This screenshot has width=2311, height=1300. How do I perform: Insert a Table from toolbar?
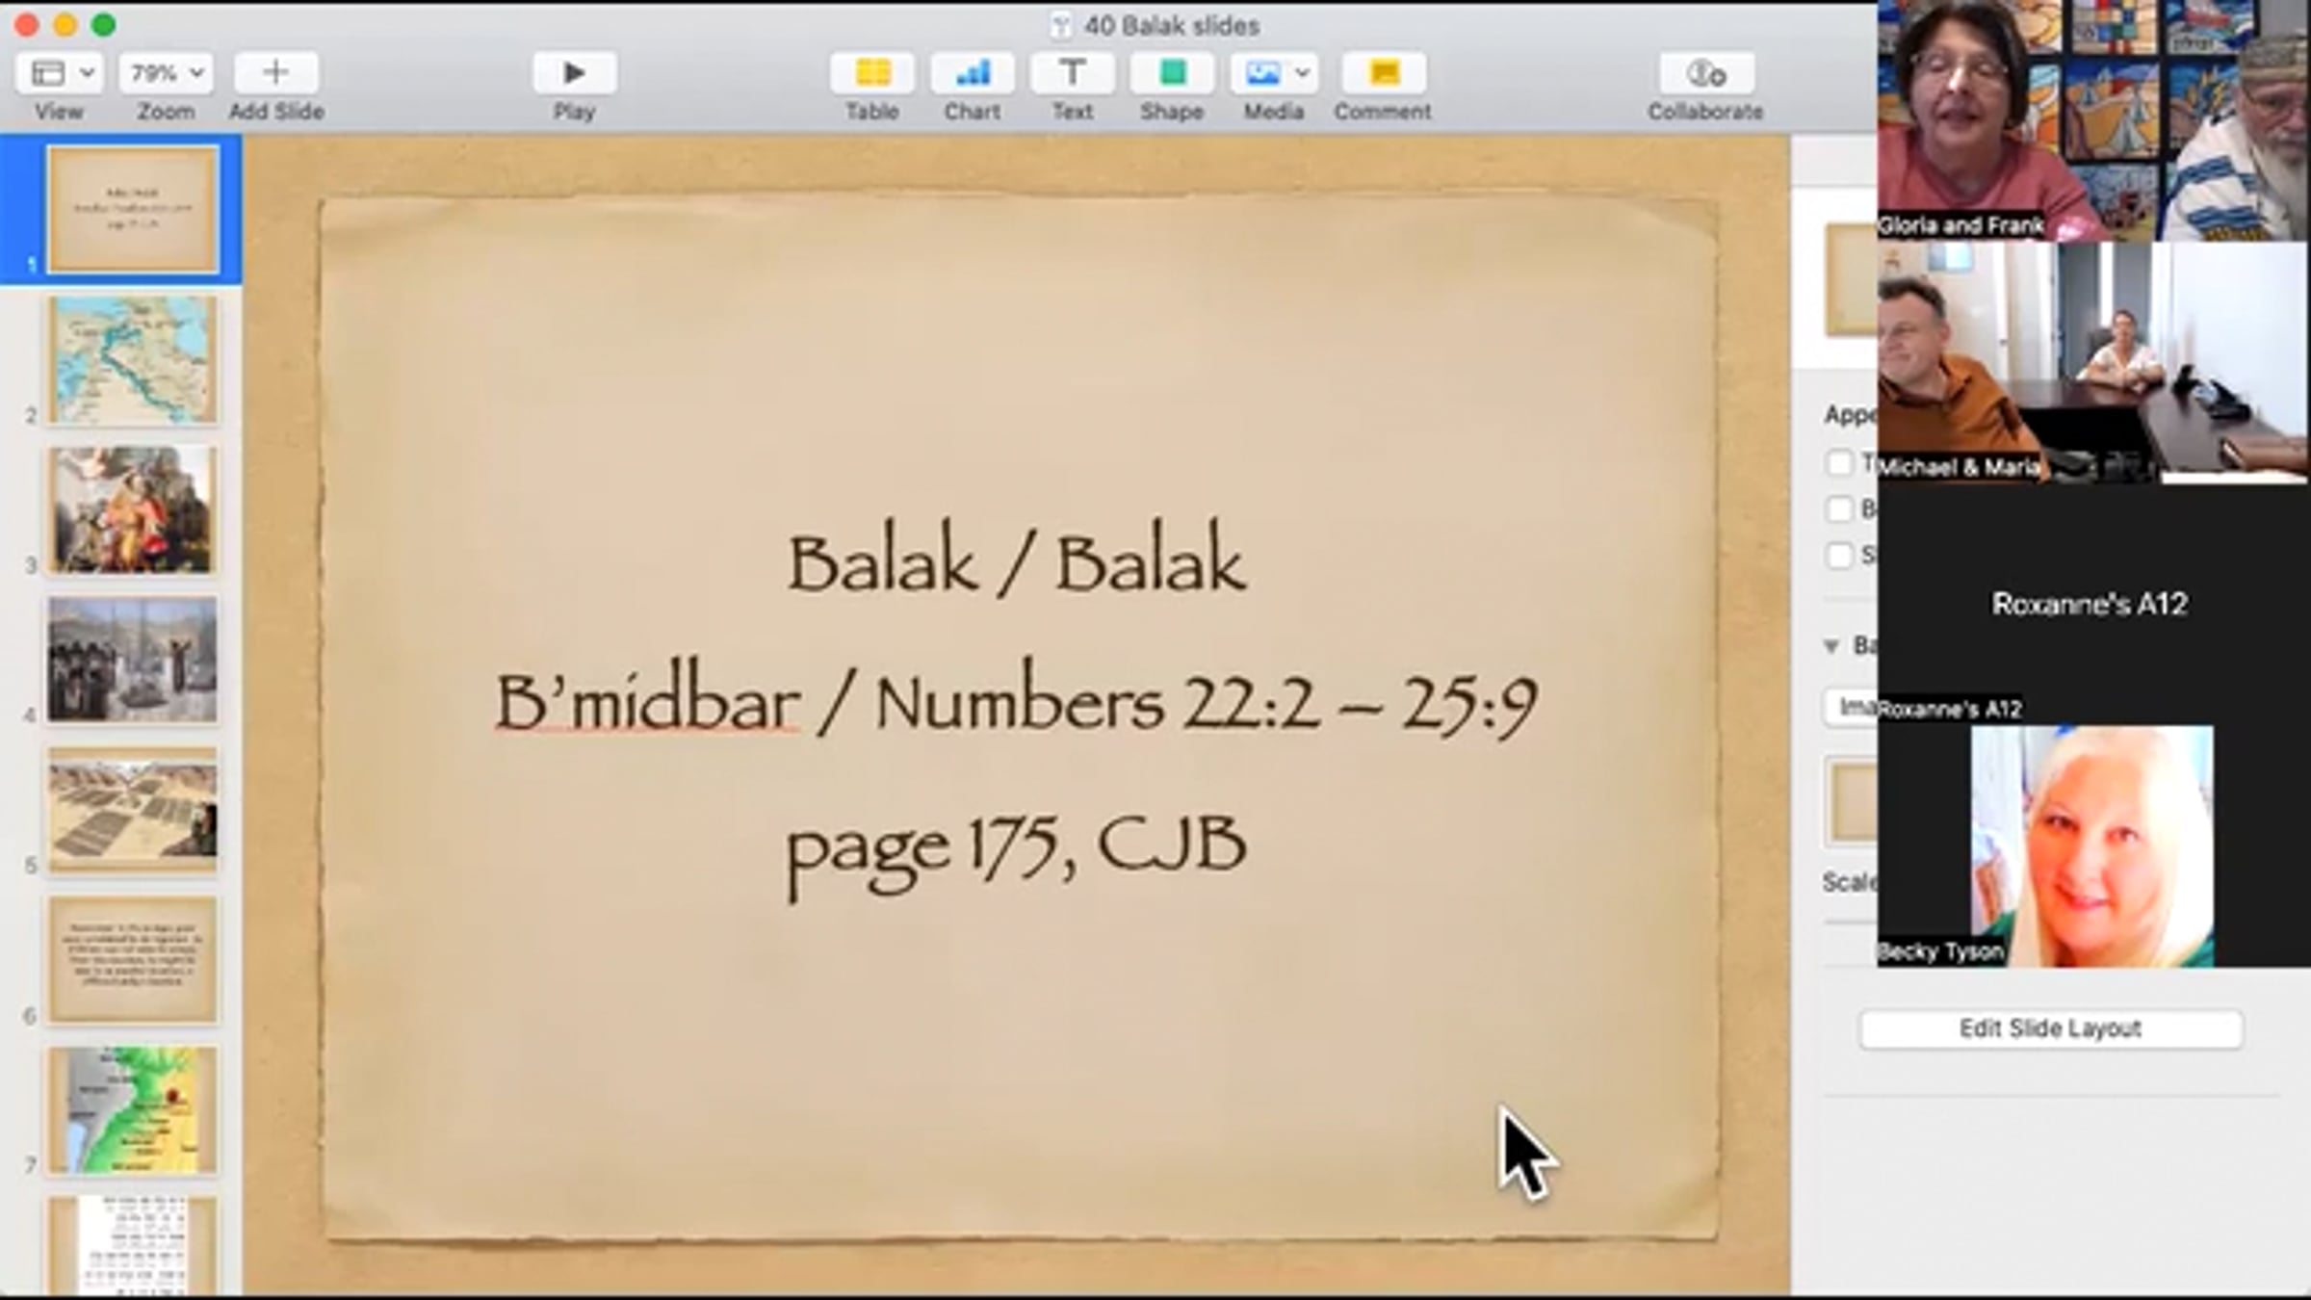871,73
